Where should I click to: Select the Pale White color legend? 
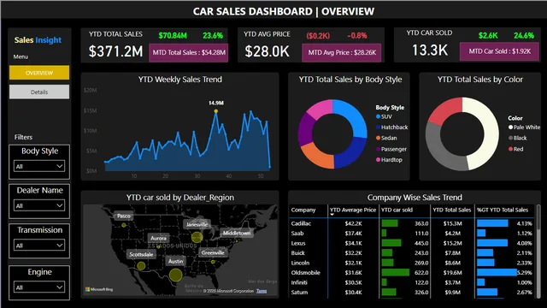coord(524,127)
